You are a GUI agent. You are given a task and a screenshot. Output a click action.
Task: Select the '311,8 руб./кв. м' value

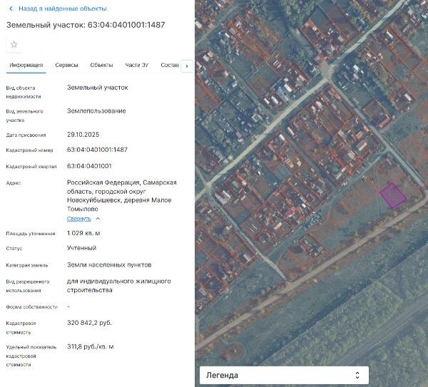[91, 346]
